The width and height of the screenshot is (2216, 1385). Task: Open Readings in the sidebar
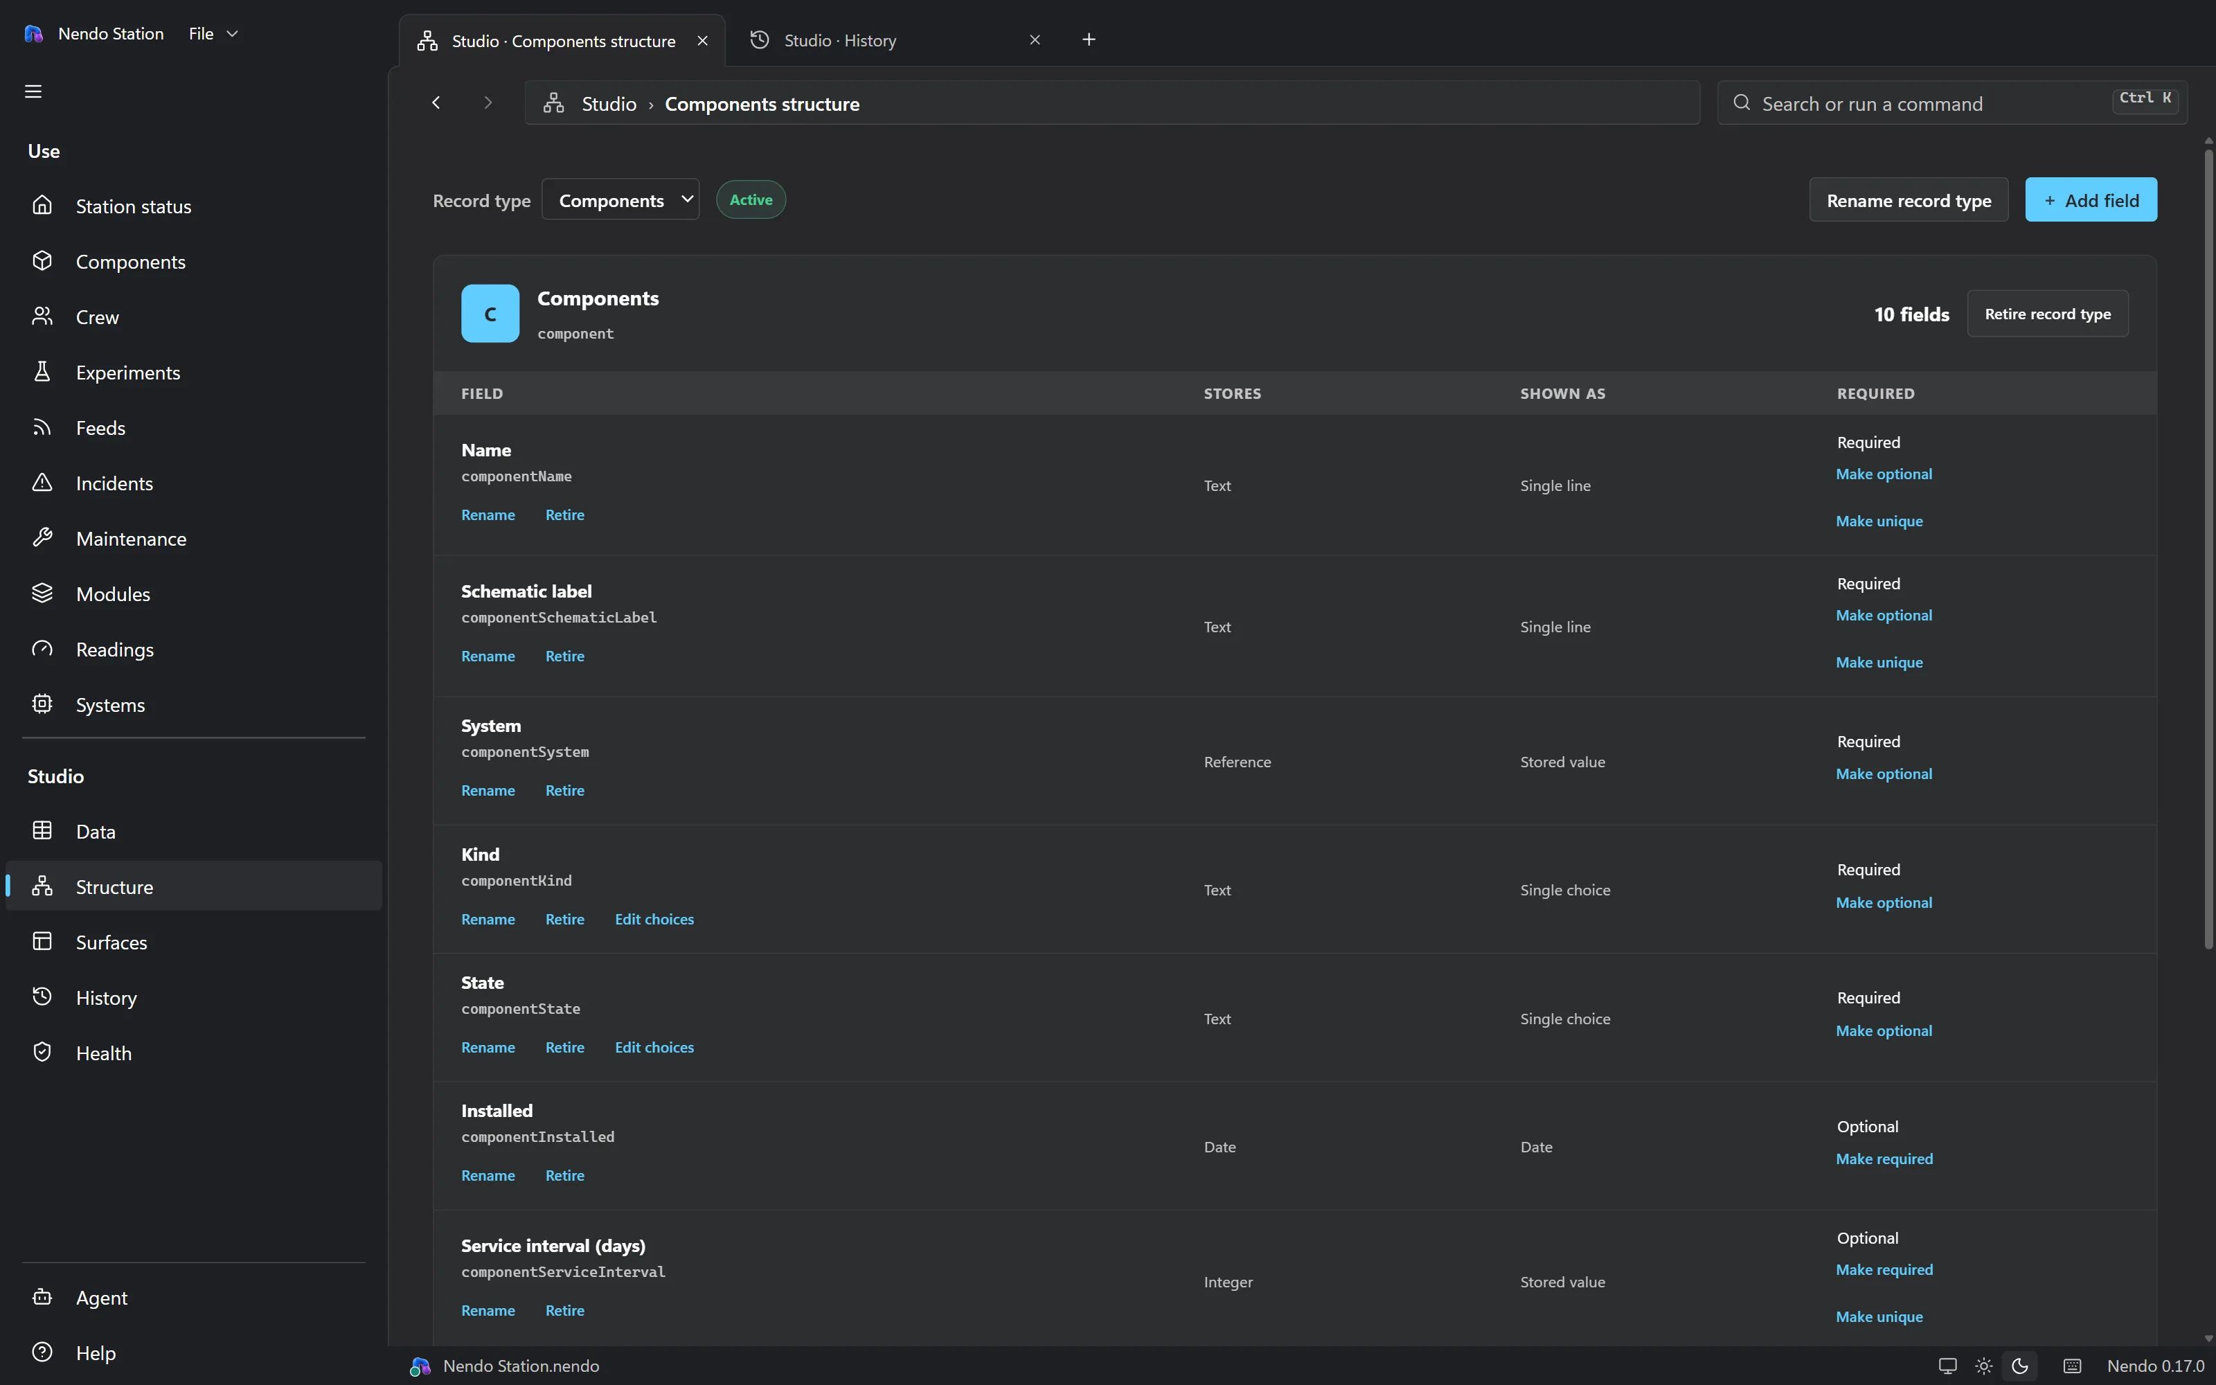click(194, 650)
